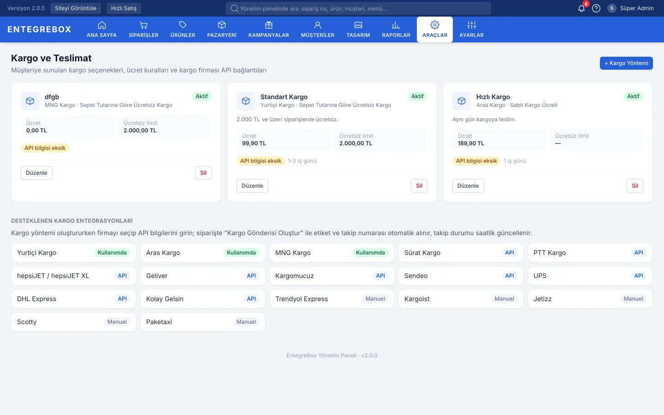Delete the Standart Kargo method
Image resolution: width=664 pixels, height=415 pixels.
click(x=419, y=186)
